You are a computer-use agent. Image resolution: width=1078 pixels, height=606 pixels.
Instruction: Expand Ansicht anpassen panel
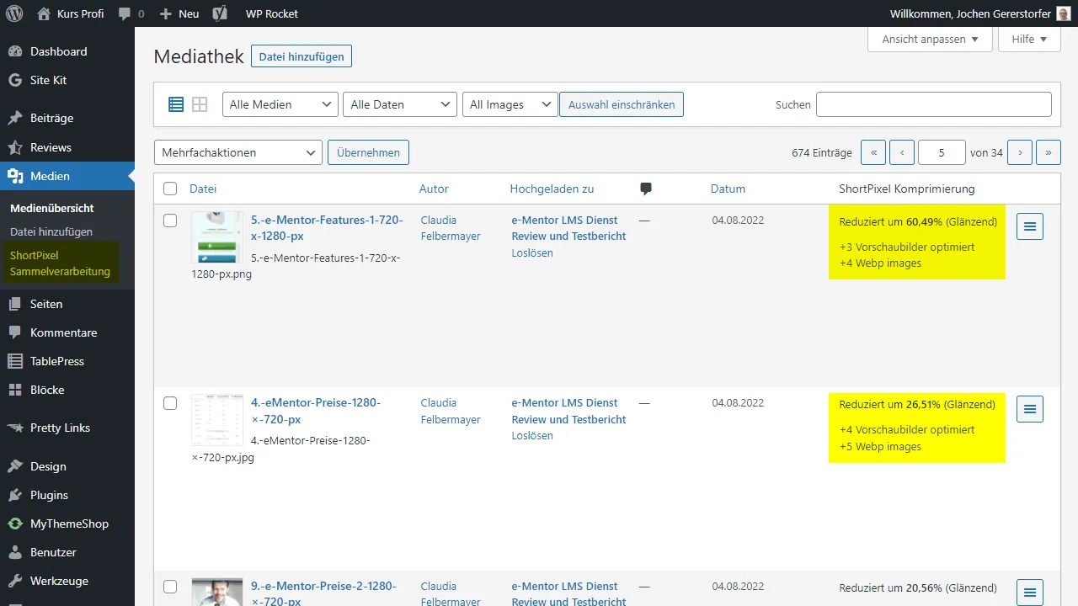click(x=931, y=39)
